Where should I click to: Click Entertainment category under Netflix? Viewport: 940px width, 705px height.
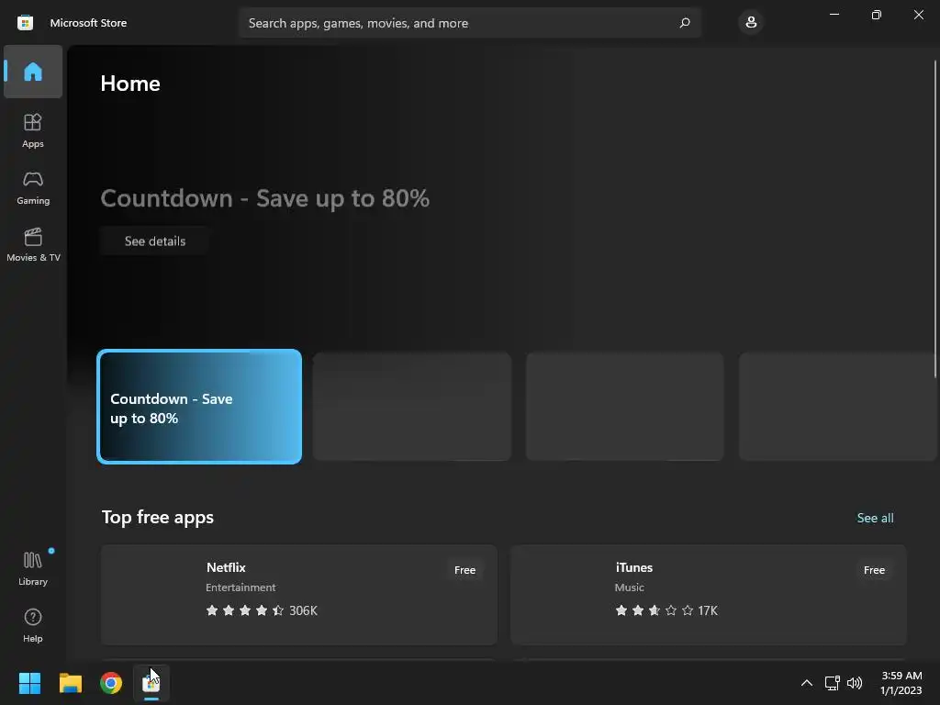(x=241, y=587)
